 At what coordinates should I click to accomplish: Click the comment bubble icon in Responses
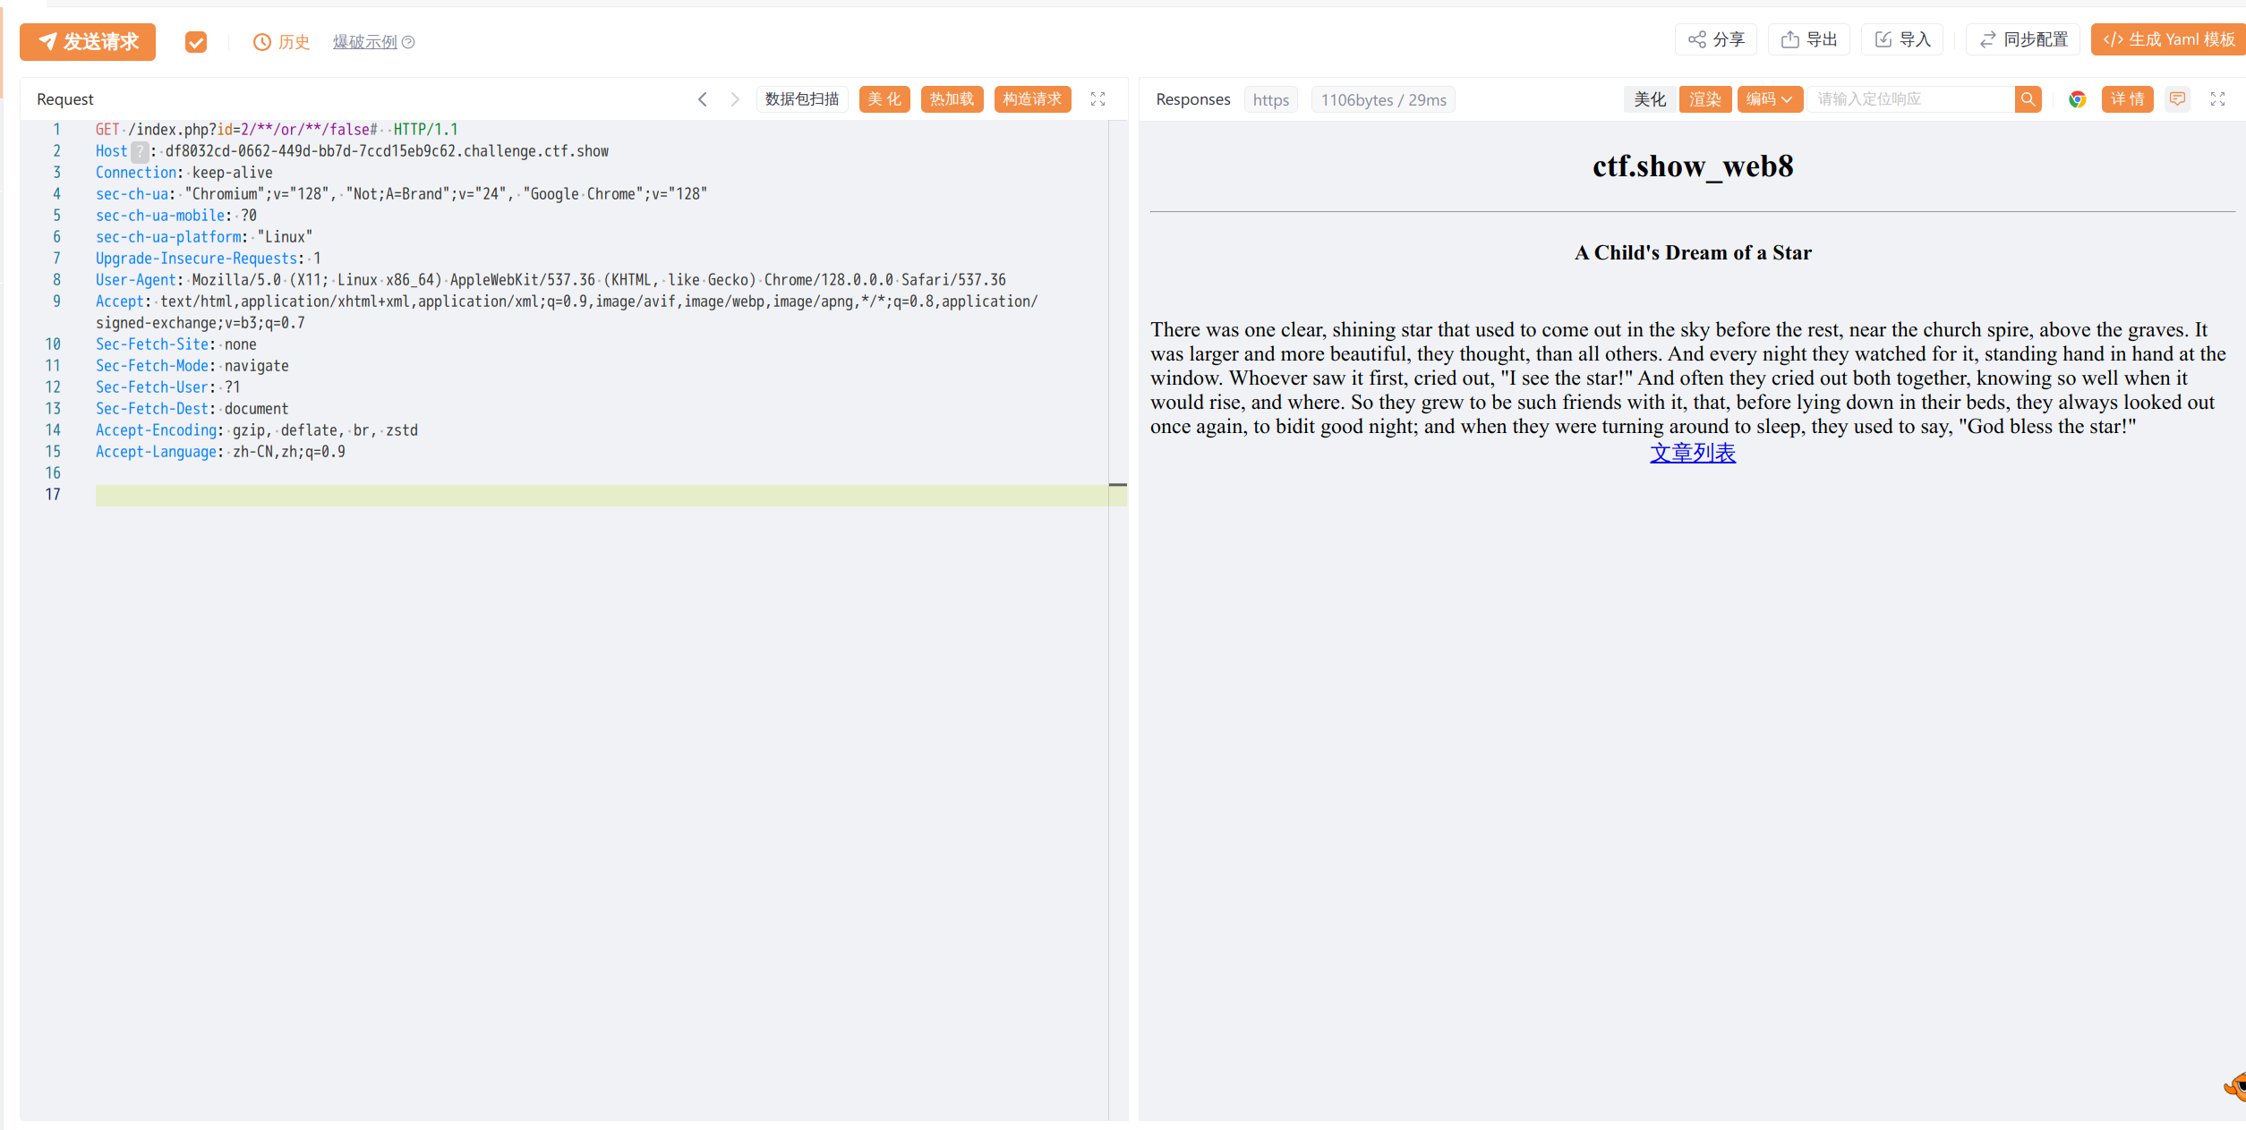click(2177, 99)
